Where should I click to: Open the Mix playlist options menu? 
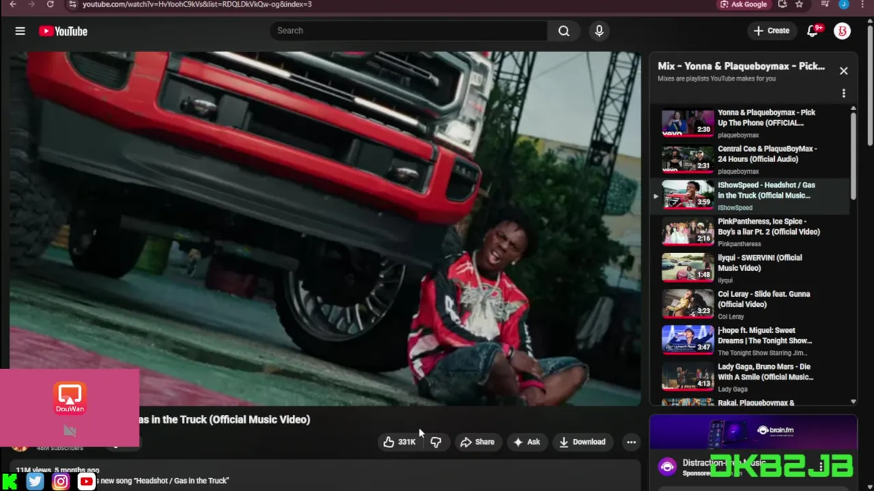click(x=844, y=93)
